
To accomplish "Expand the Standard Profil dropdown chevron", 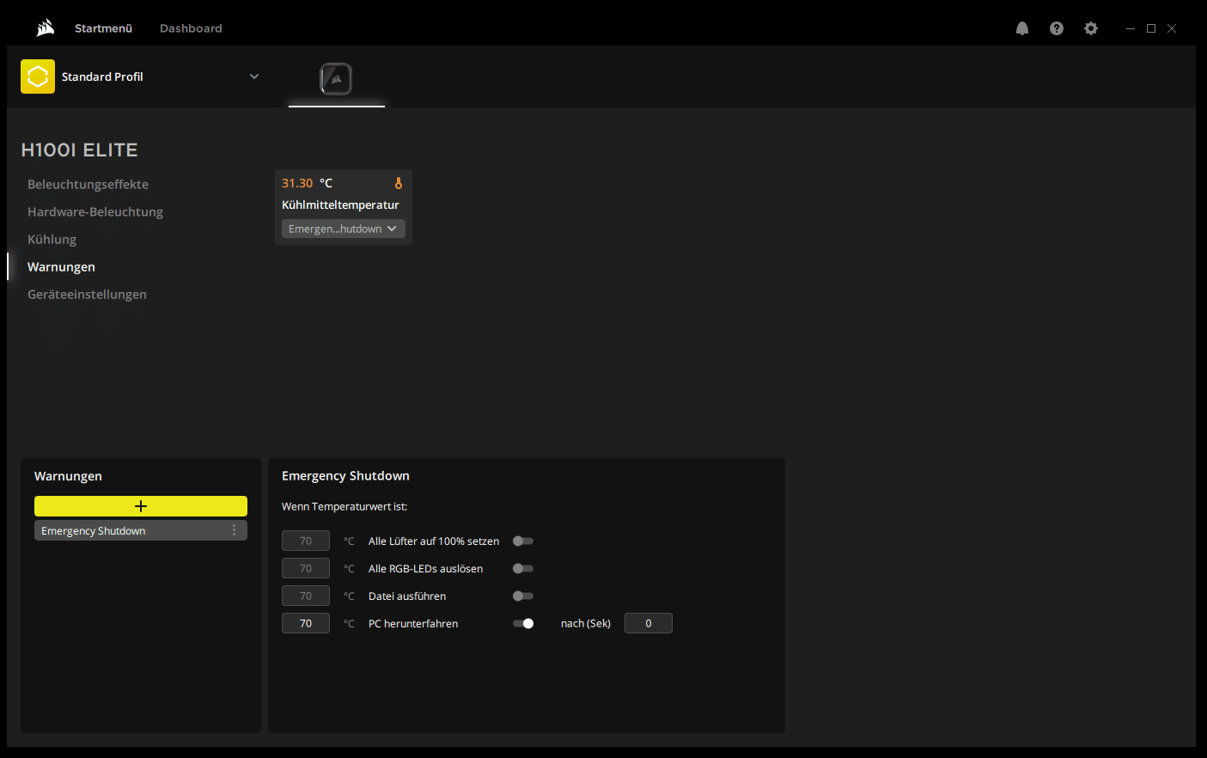I will click(254, 76).
